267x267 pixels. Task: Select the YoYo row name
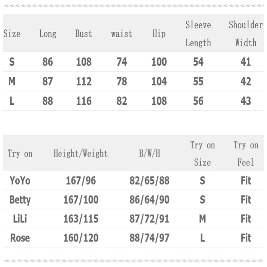click(20, 181)
